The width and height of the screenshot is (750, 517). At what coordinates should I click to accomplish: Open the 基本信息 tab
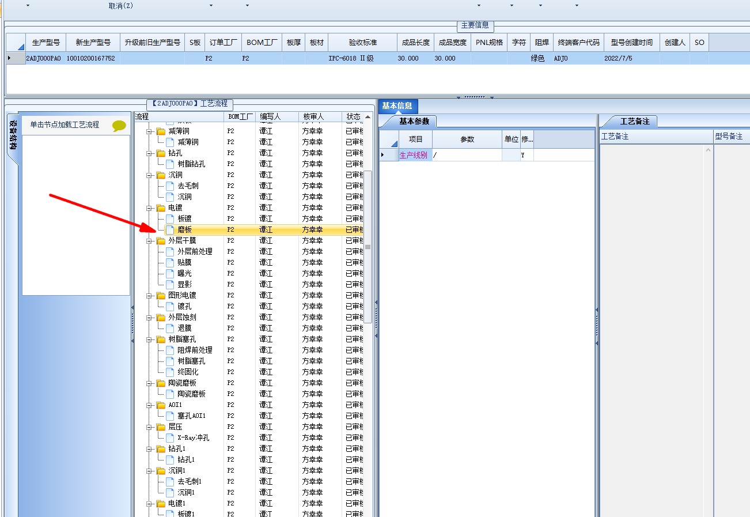click(397, 106)
